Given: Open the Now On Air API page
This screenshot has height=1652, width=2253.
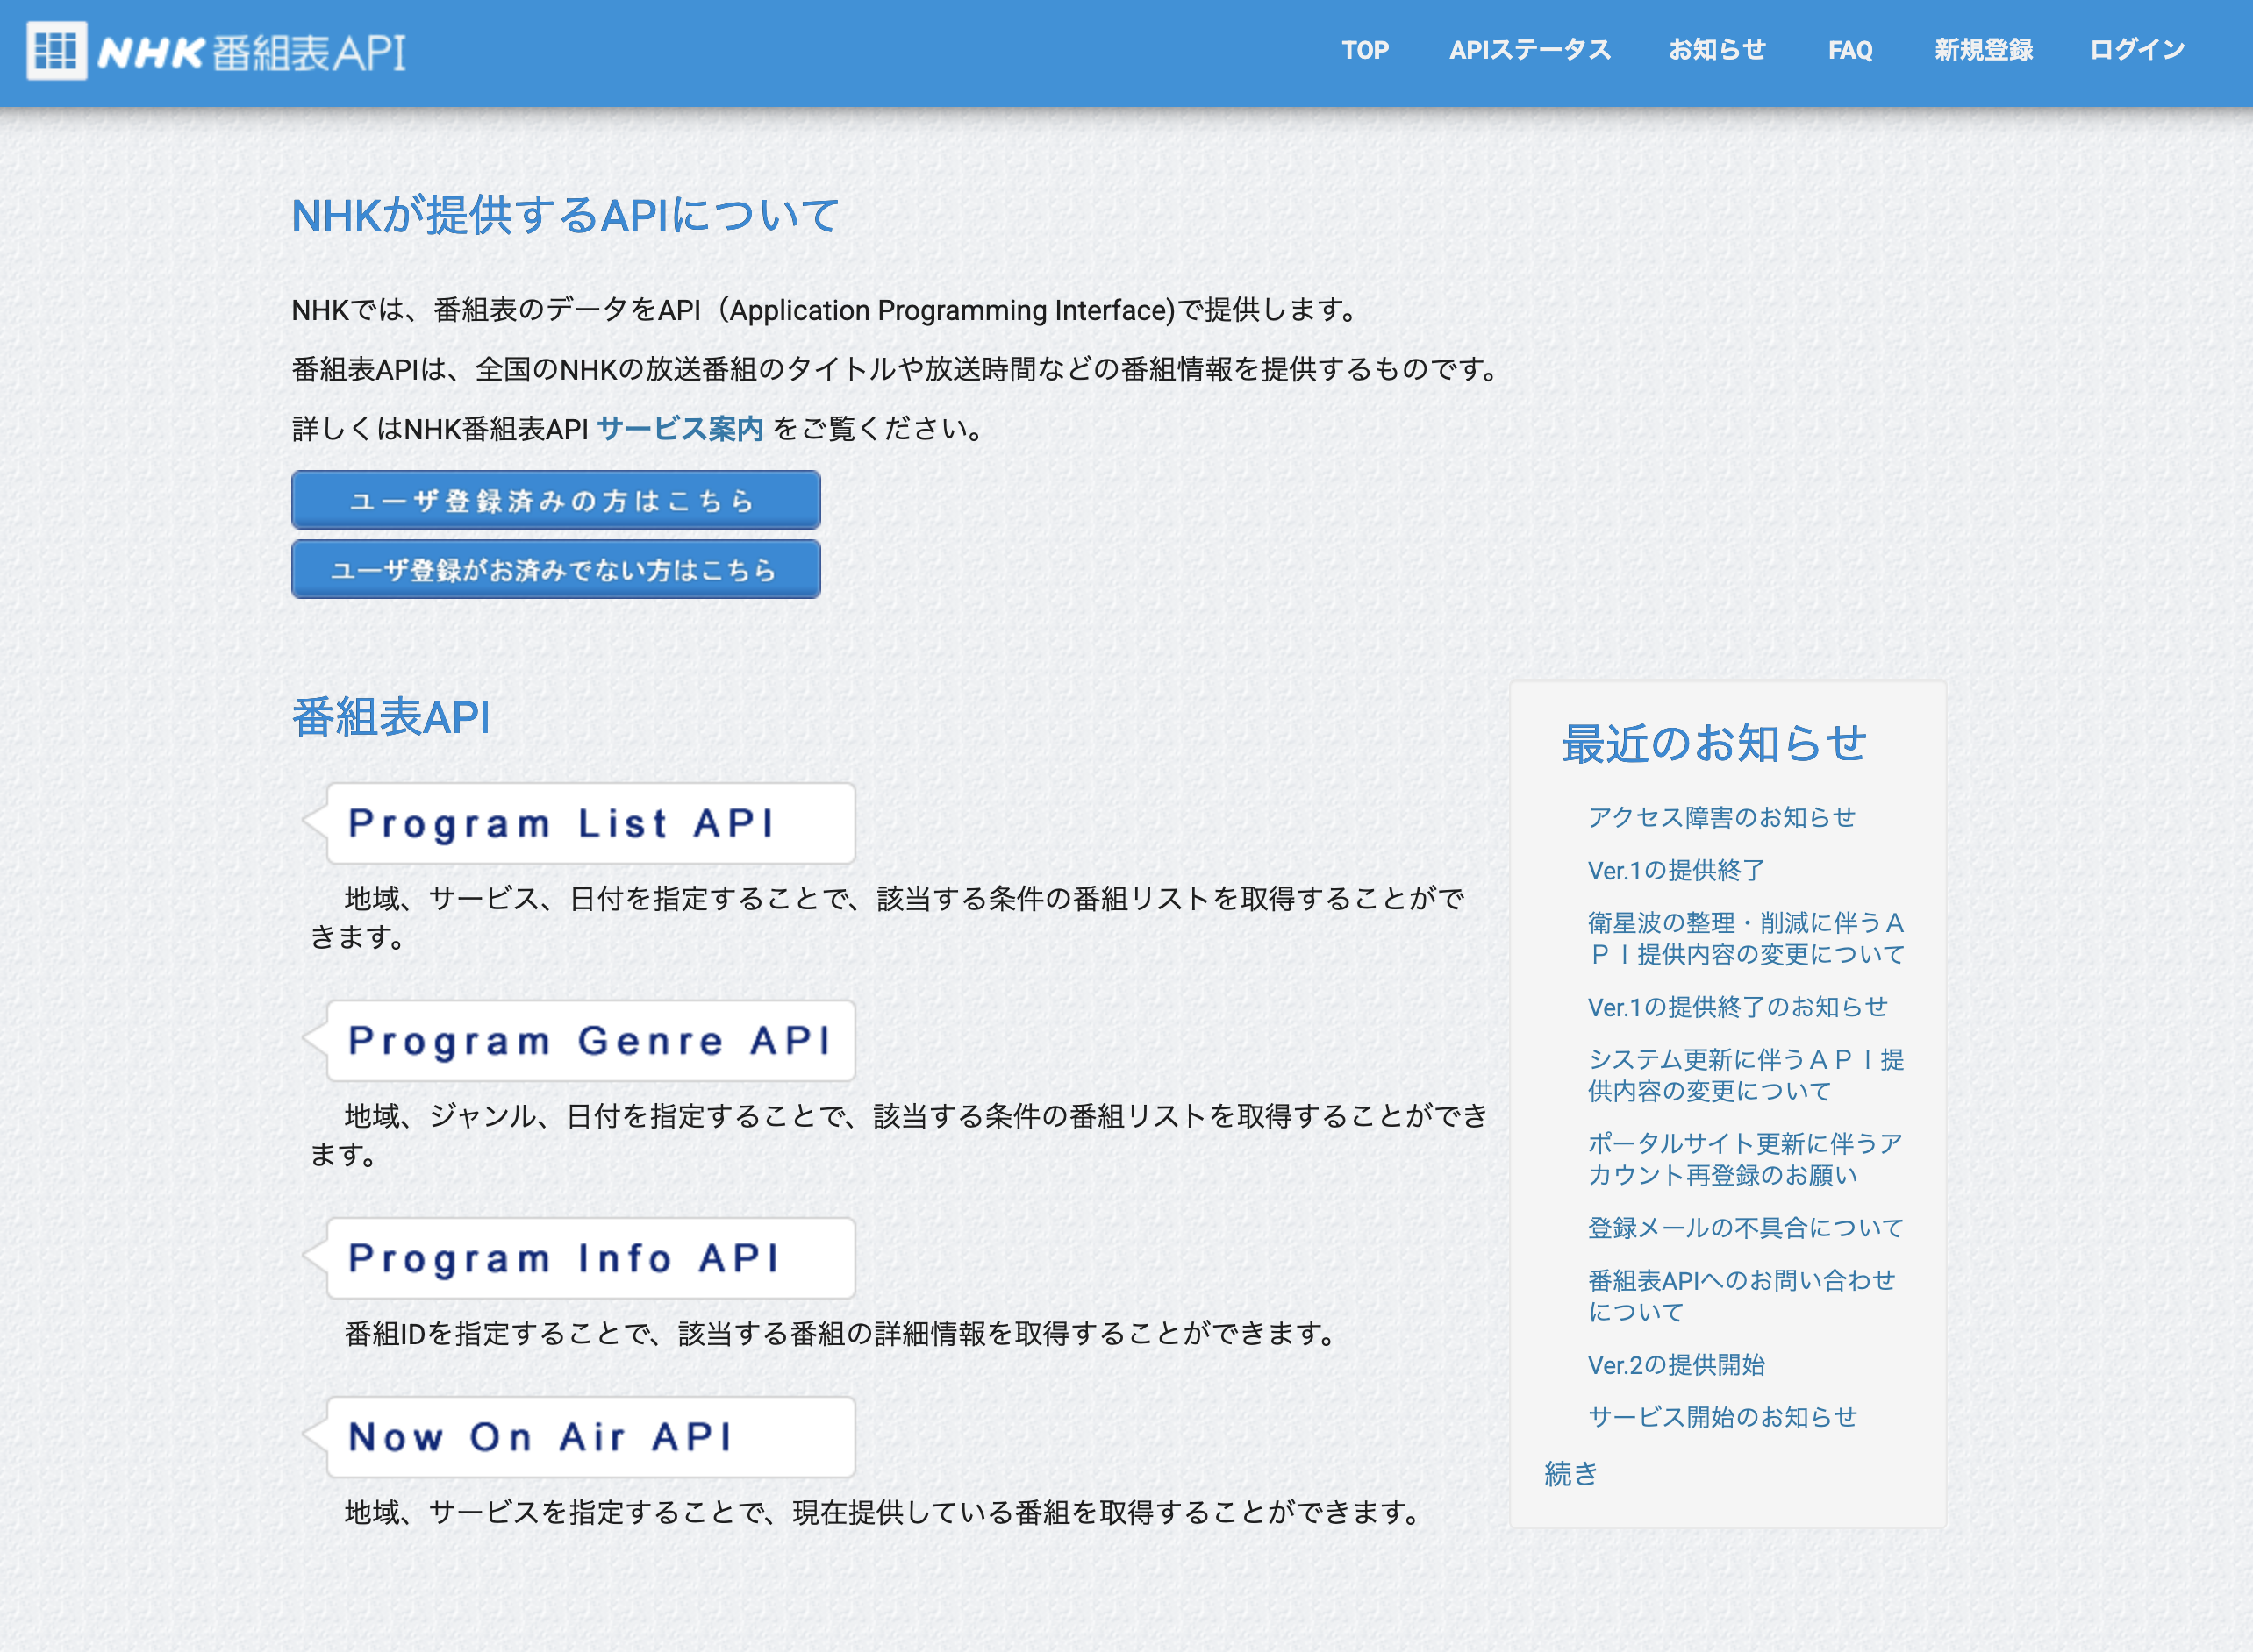Looking at the screenshot, I should point(540,1437).
